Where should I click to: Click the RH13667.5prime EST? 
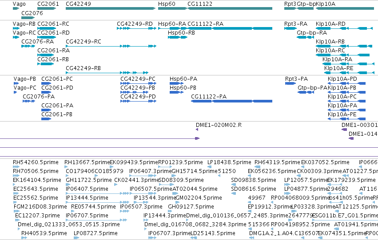pos(67,167)
